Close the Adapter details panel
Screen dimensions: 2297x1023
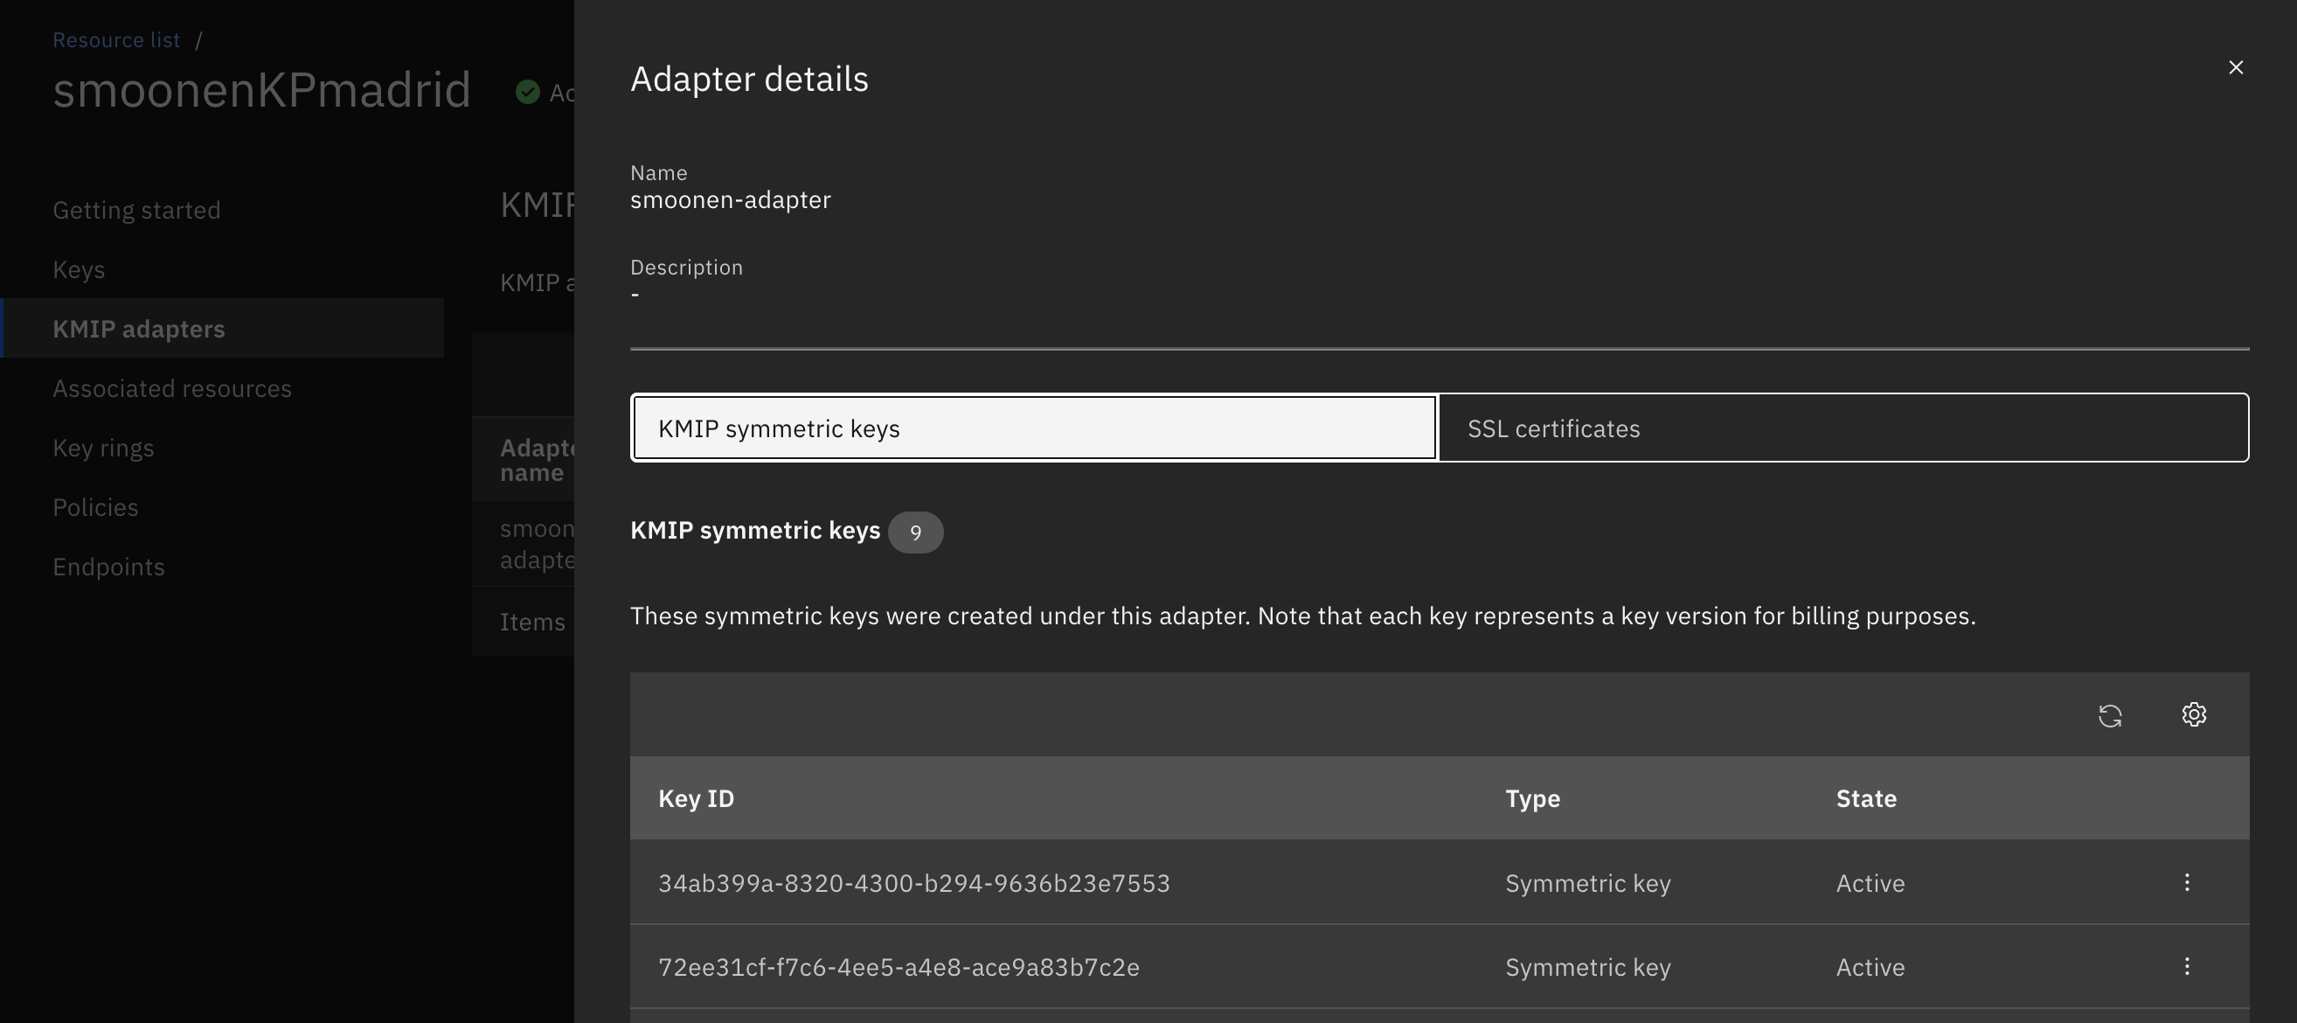(2235, 68)
